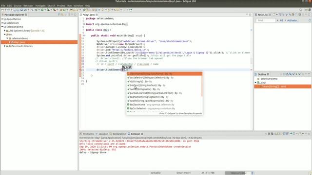
Task: Open the Run dropdown arrow beside green Run button
Action: tap(45, 10)
